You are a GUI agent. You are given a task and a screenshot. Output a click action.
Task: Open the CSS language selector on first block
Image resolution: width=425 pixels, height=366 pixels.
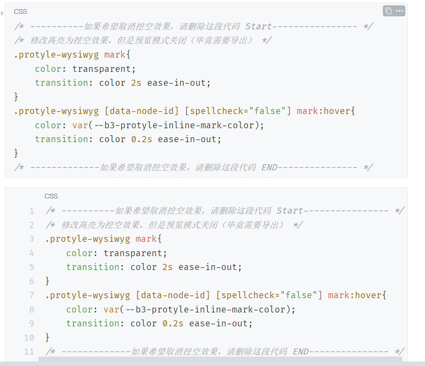click(20, 11)
